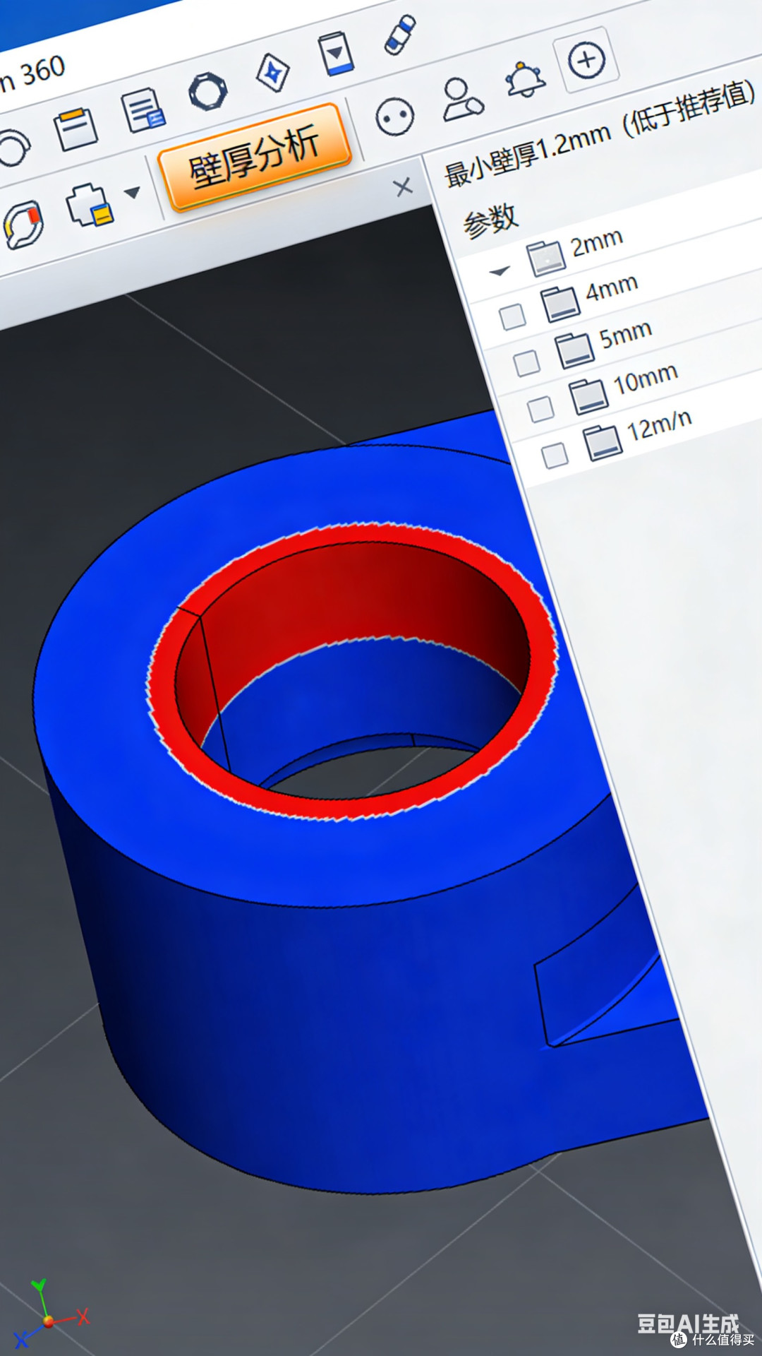Screen dimensions: 762x1356
Task: Click the device download icon
Action: coord(336,54)
